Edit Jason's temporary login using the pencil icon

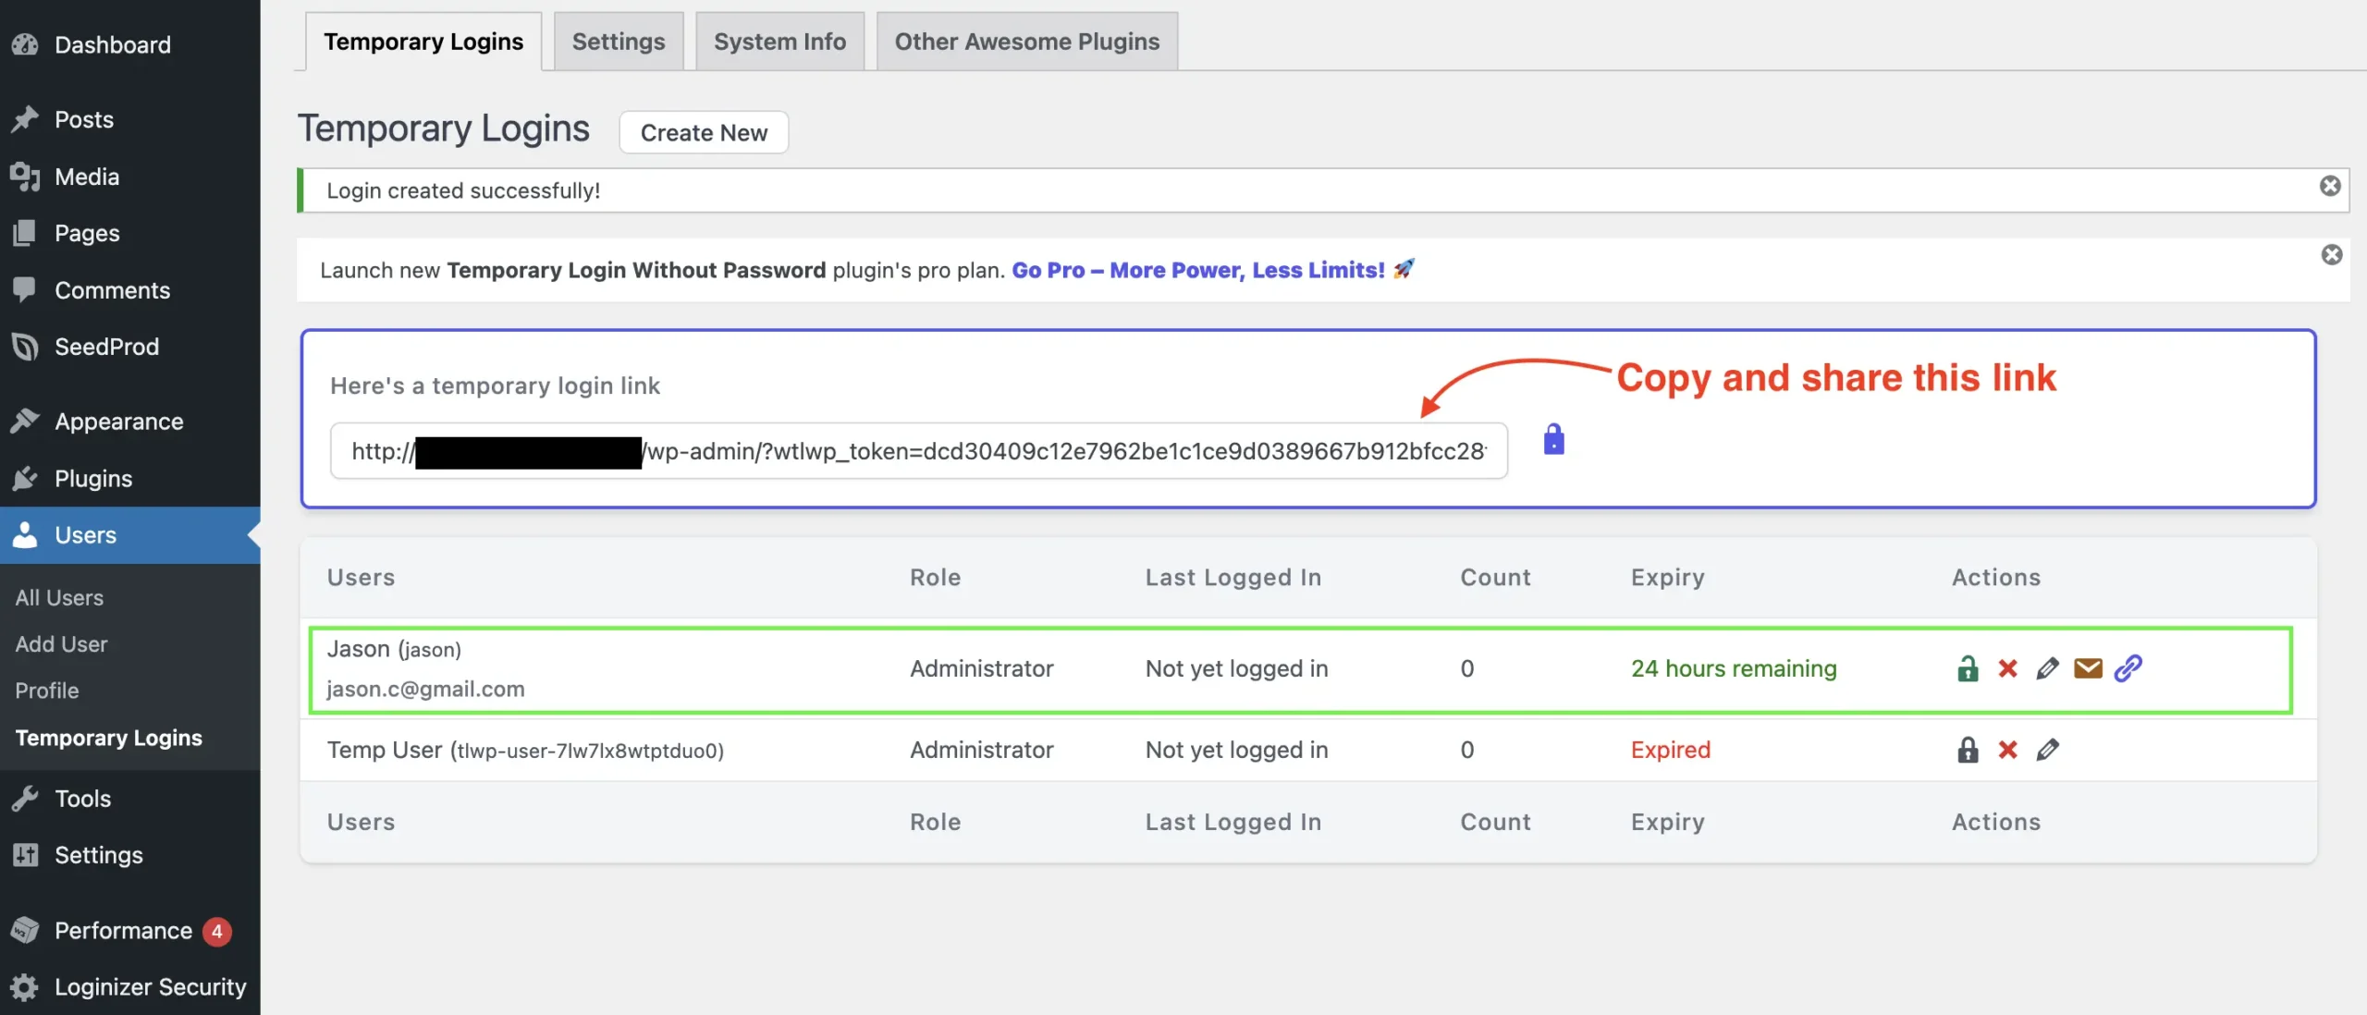2048,667
